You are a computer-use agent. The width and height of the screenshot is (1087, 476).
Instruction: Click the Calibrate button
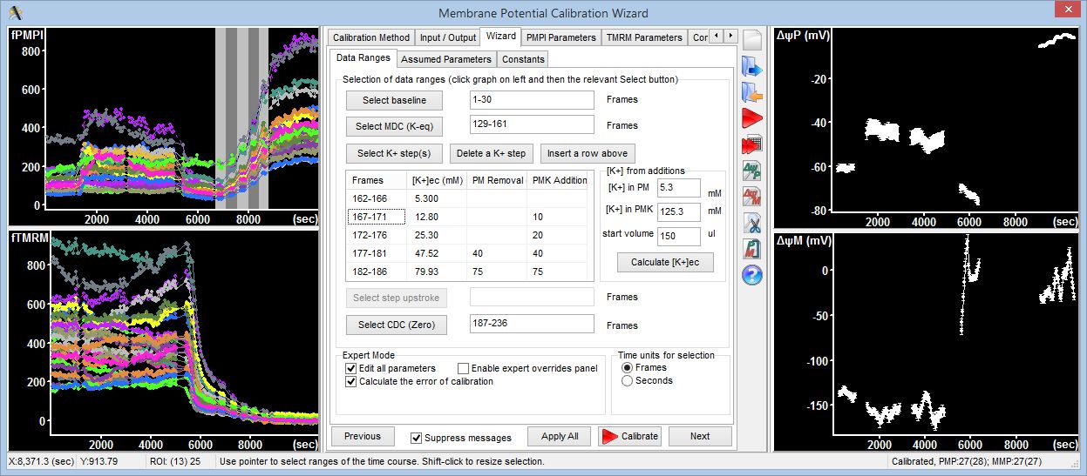629,436
